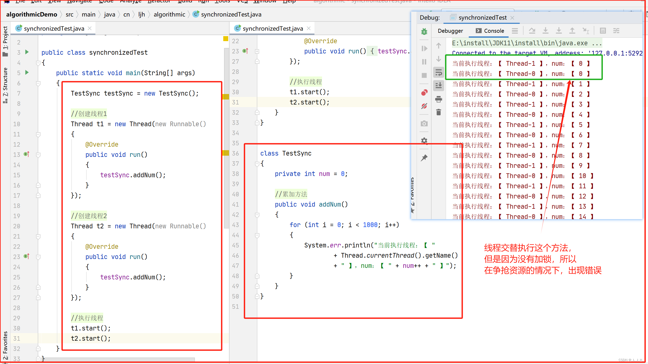Collapse TestSync class fold at line 37
The width and height of the screenshot is (648, 364).
(257, 164)
